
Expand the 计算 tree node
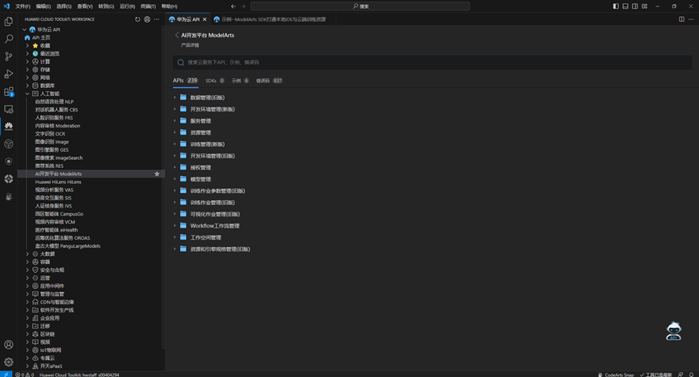(x=27, y=61)
